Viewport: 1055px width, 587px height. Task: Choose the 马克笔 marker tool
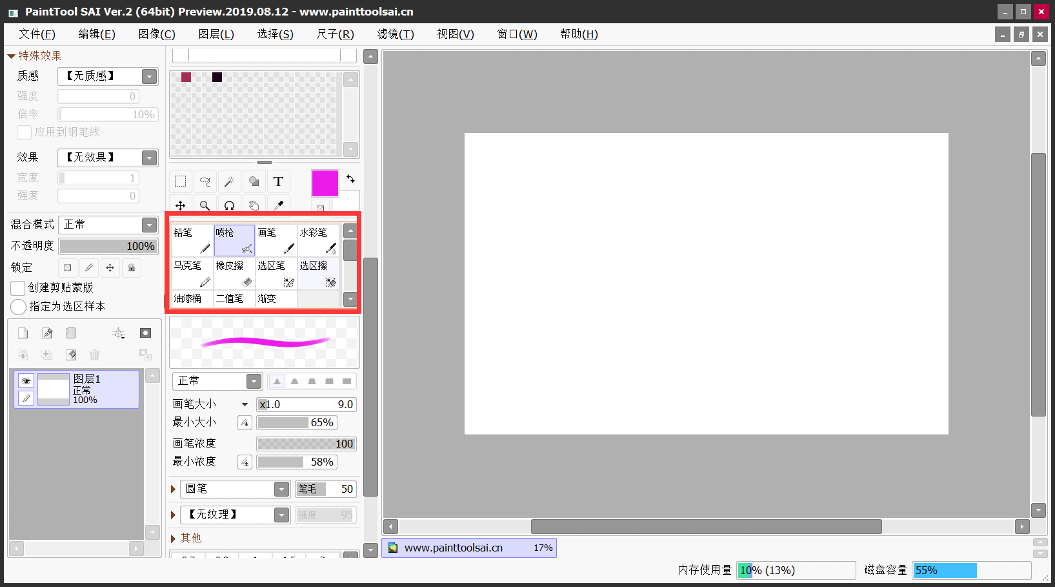(192, 273)
